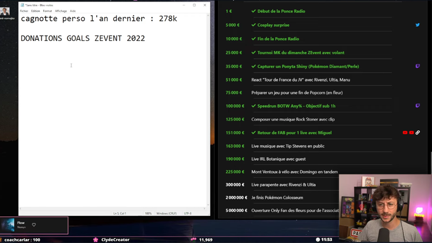Click checkmark of Début de la Ponce Radio
The width and height of the screenshot is (432, 243).
[253, 11]
